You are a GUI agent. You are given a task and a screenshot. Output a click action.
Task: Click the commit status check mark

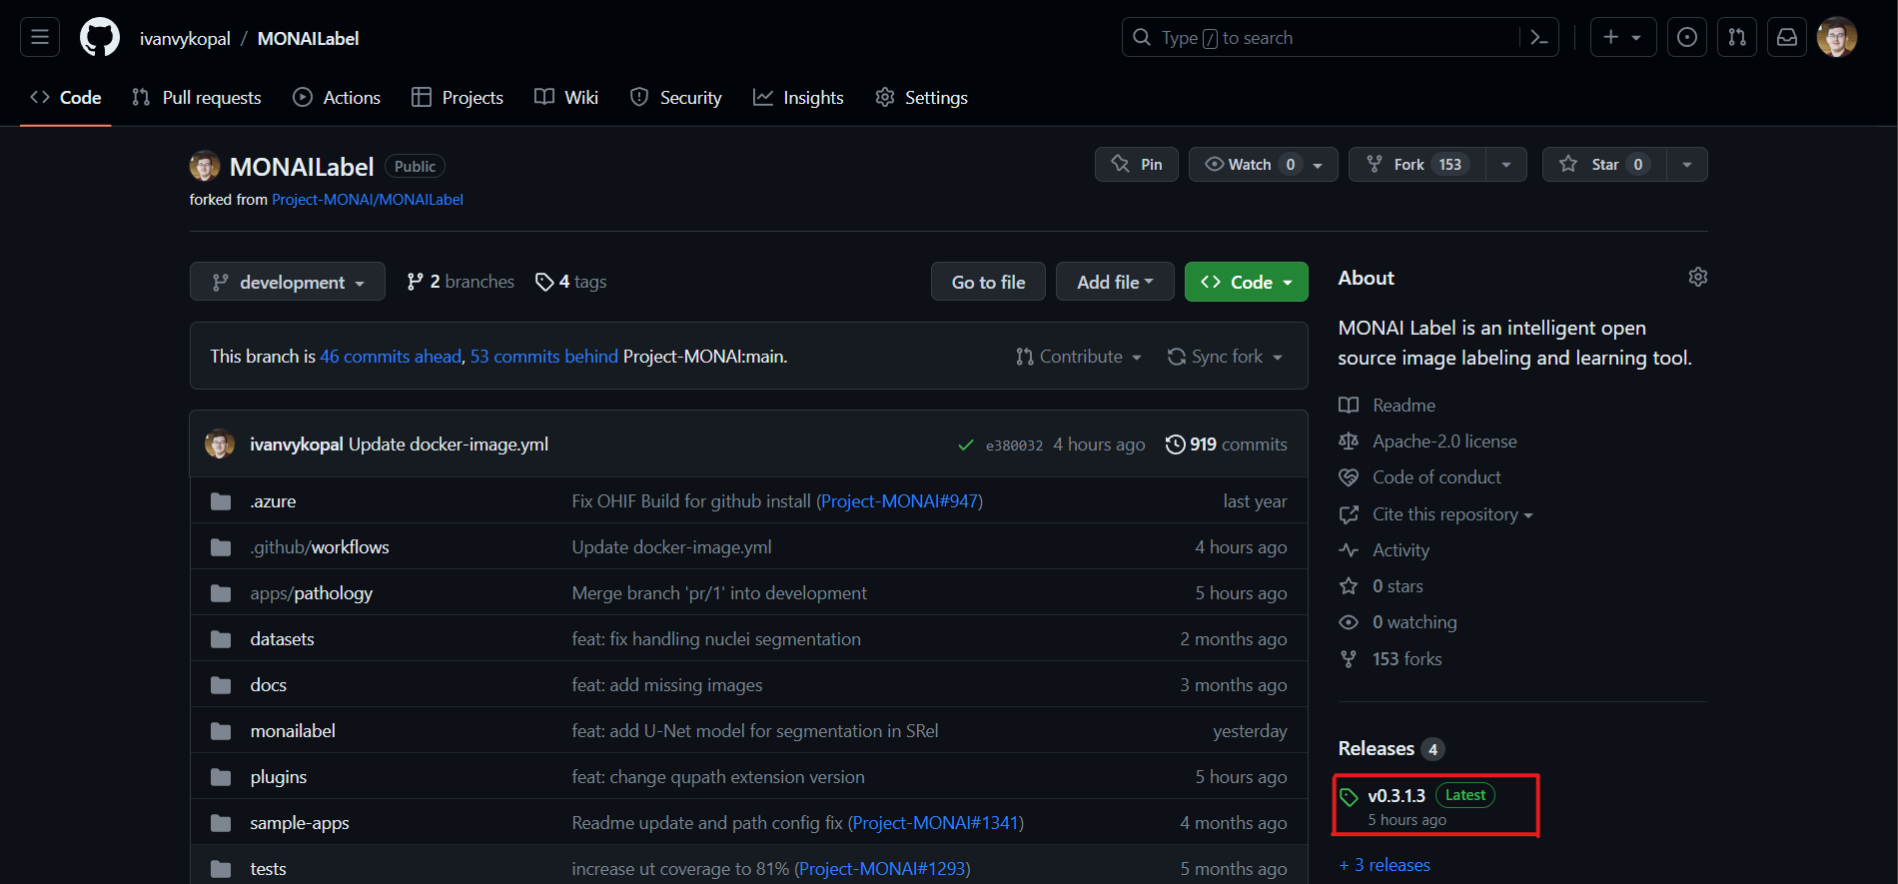(x=966, y=445)
